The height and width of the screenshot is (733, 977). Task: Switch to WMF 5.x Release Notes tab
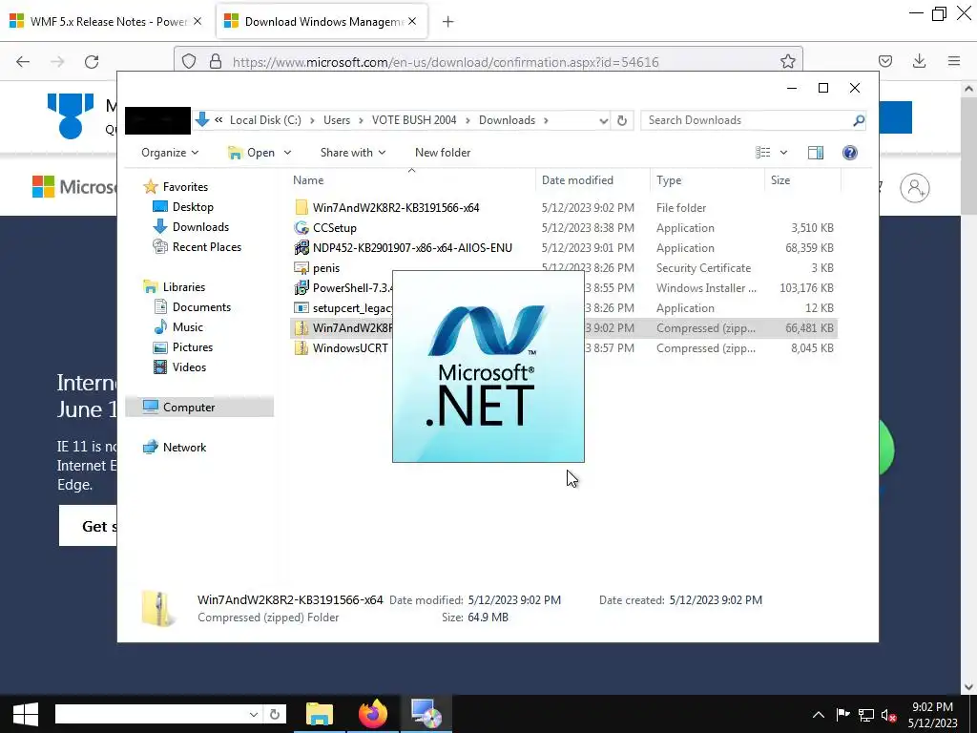point(107,21)
